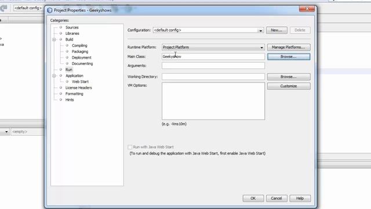Image resolution: width=371 pixels, height=209 pixels.
Task: Select the Sources category
Action: [72, 27]
